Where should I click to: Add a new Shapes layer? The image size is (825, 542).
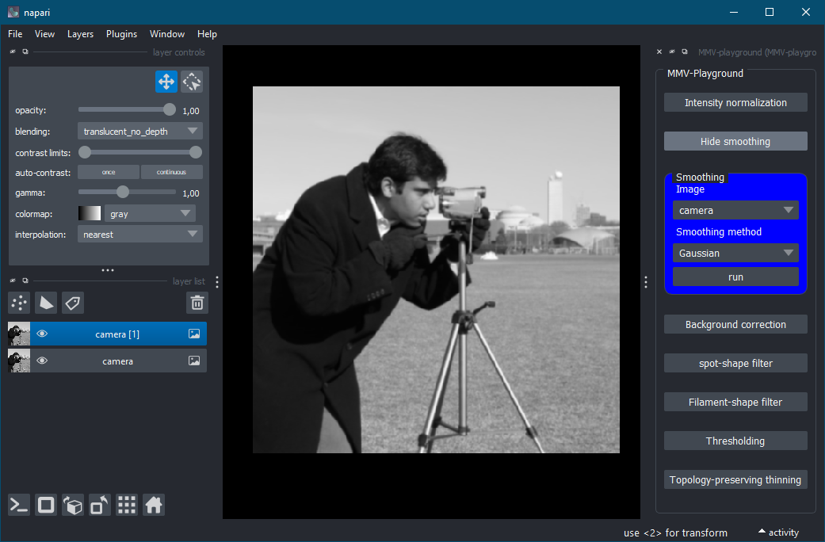point(45,303)
